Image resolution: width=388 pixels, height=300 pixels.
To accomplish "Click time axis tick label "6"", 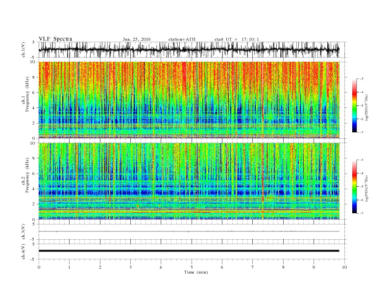I will 222,267.
